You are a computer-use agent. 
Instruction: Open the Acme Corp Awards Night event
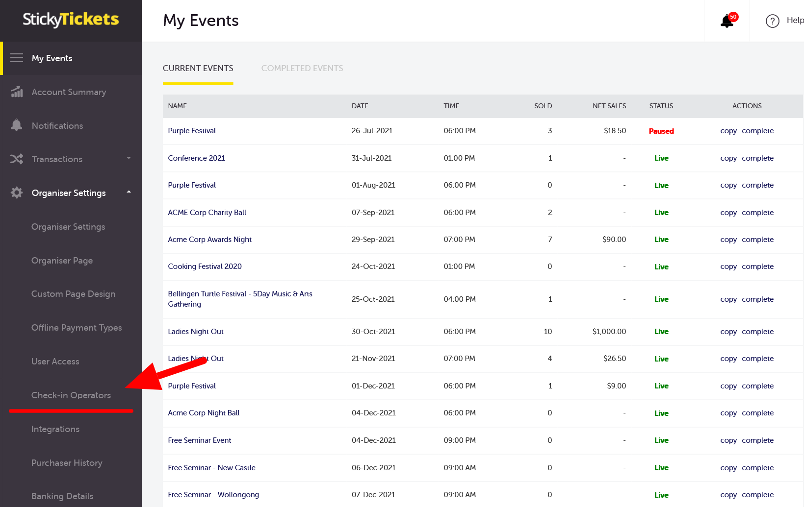point(210,240)
